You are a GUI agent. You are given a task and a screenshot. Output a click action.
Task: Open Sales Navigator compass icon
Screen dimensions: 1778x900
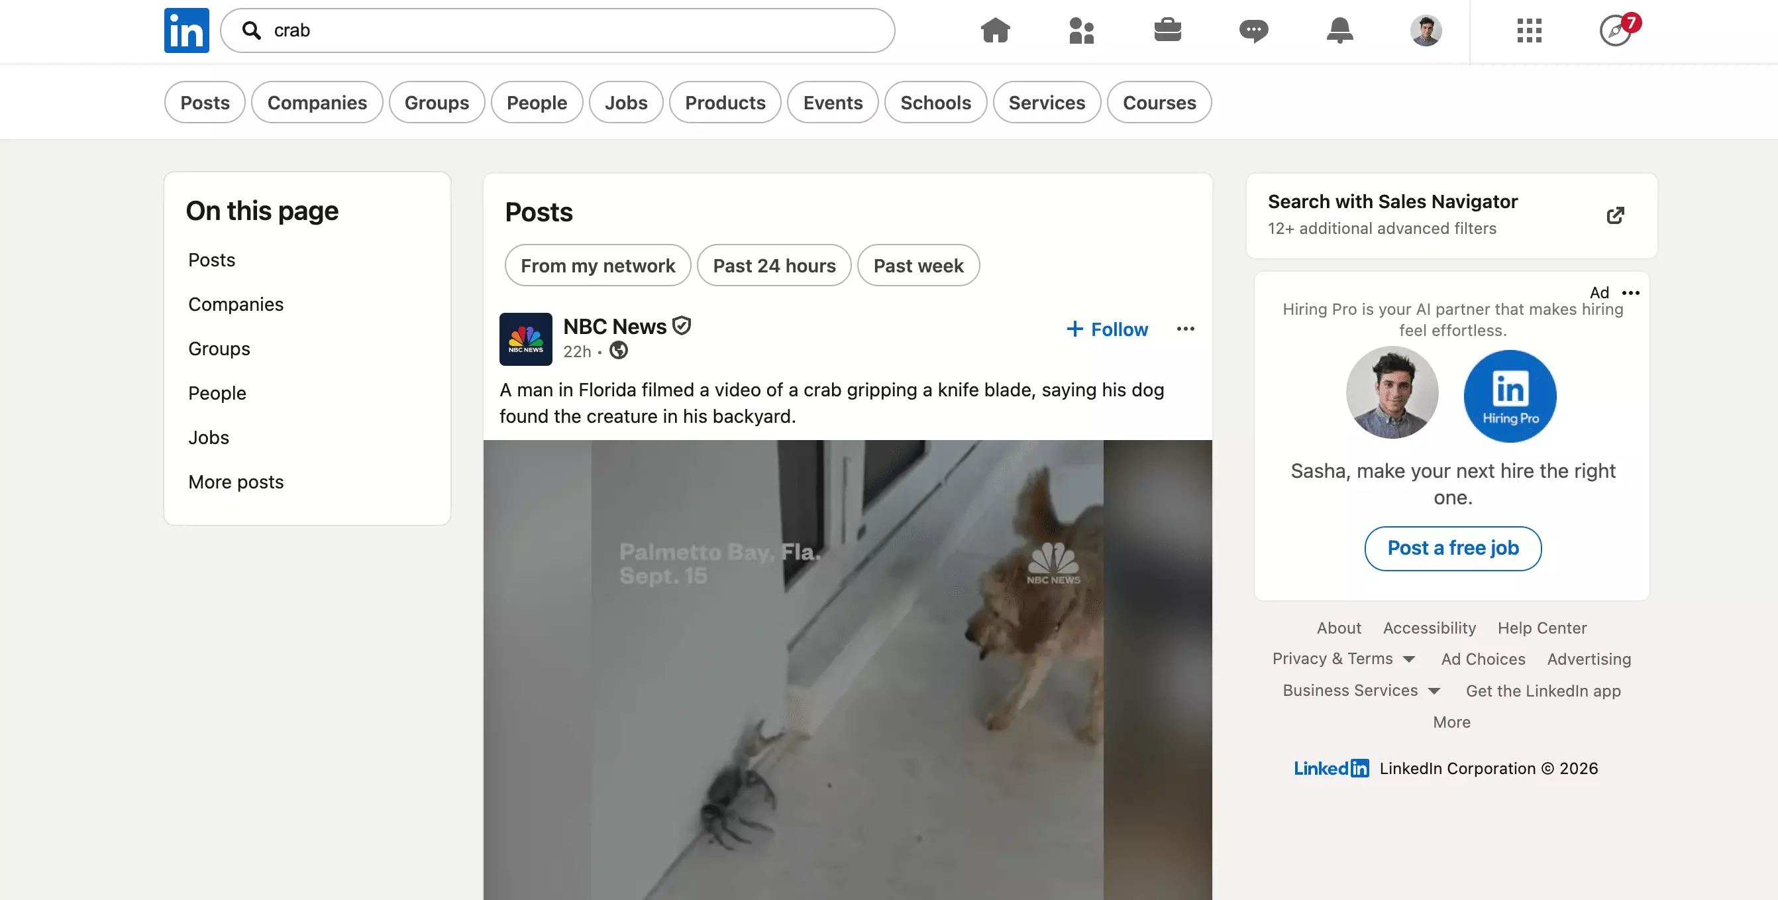click(1616, 30)
